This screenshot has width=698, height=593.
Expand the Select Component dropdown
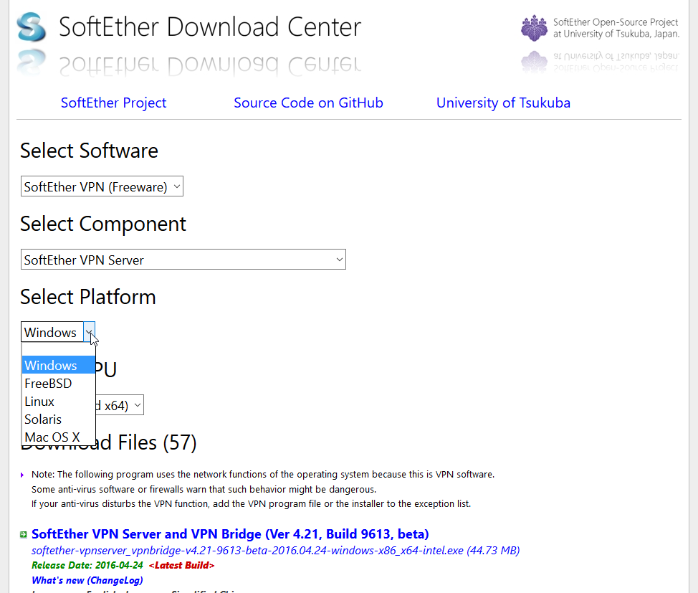click(x=183, y=260)
